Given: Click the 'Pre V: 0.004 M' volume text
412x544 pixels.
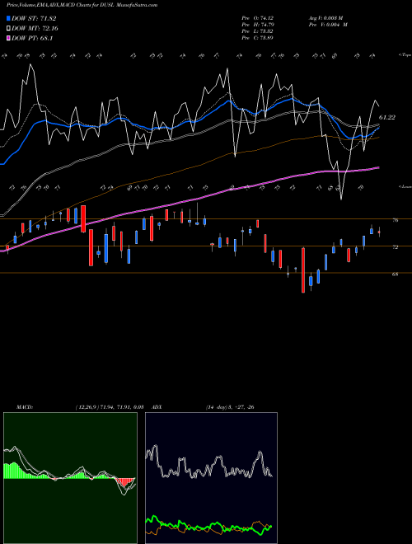Looking at the screenshot, I should [x=328, y=25].
